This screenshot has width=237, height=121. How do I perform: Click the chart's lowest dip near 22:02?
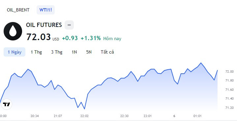tap(84, 109)
